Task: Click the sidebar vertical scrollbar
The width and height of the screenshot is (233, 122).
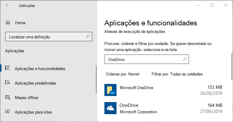Action: point(96,79)
